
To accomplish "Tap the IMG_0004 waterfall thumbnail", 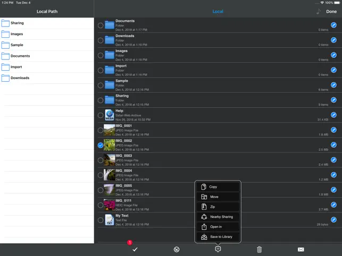I will [x=109, y=175].
